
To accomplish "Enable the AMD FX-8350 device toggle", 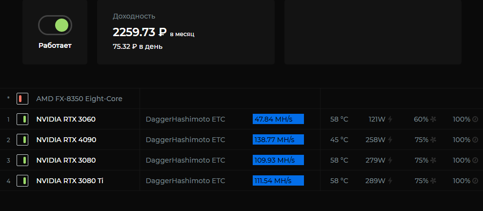I will pos(22,99).
